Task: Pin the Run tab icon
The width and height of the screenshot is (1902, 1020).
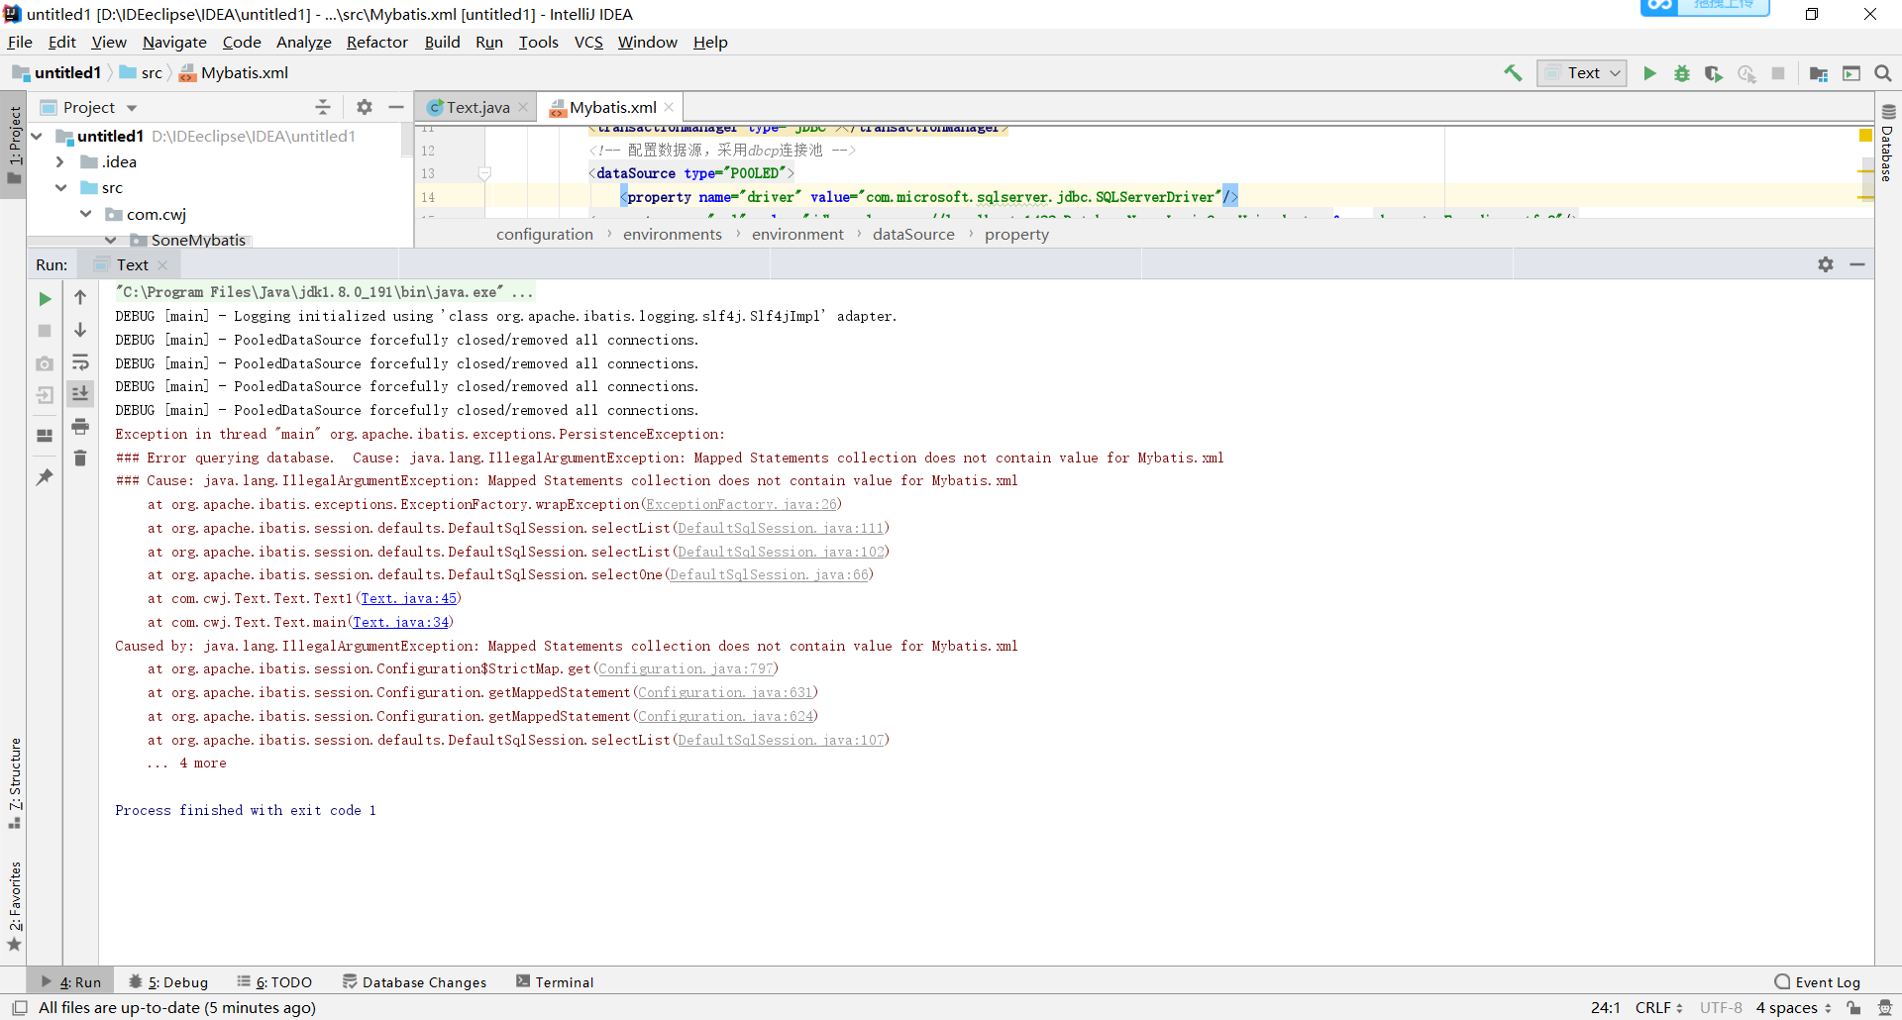Action: [x=45, y=477]
